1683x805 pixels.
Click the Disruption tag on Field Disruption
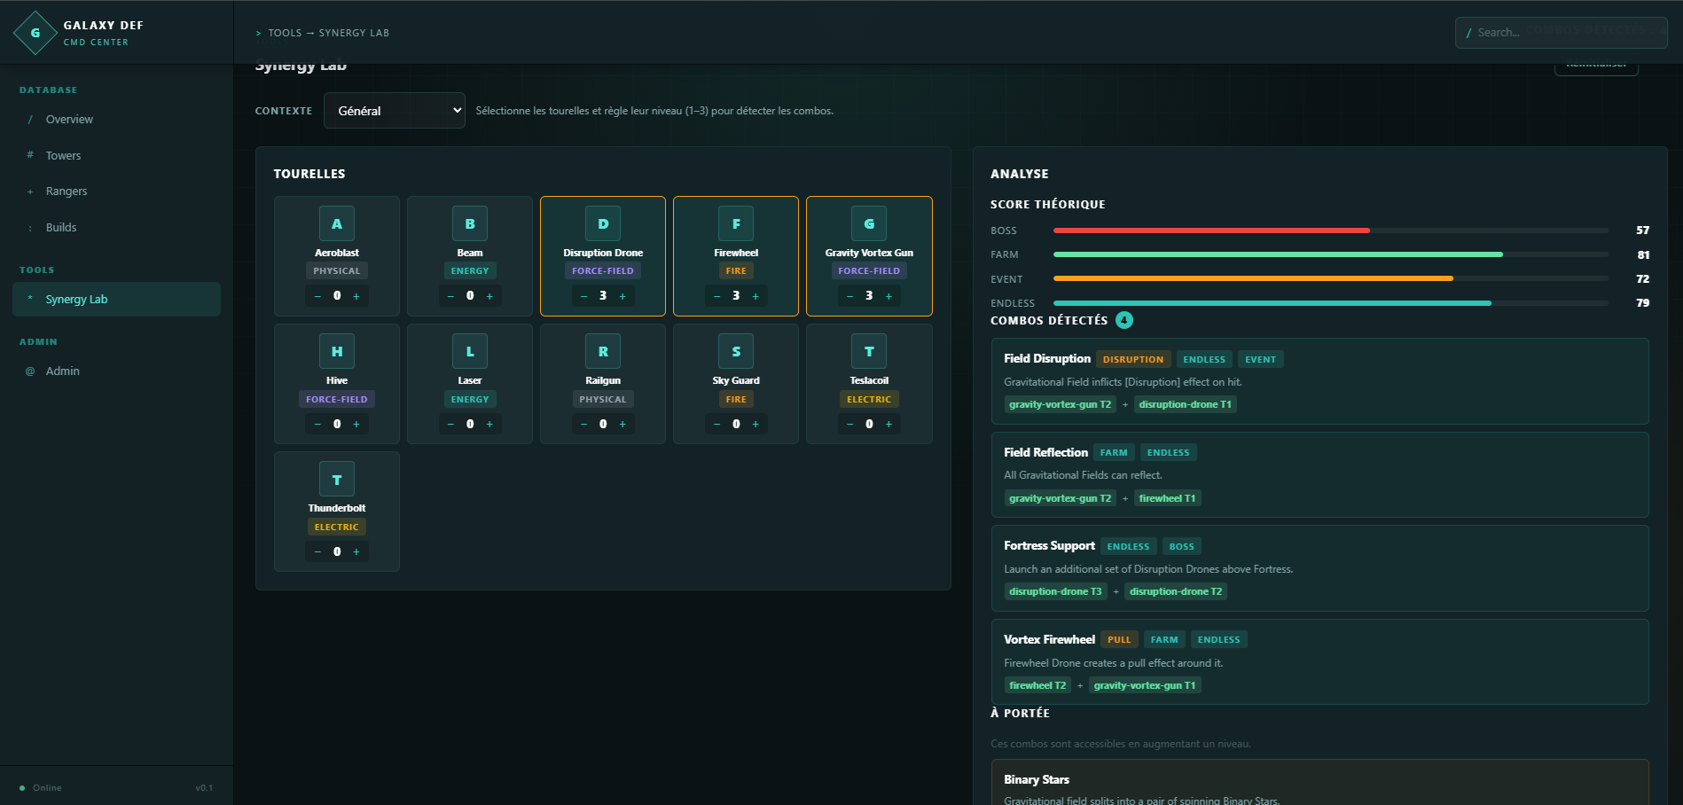1132,359
